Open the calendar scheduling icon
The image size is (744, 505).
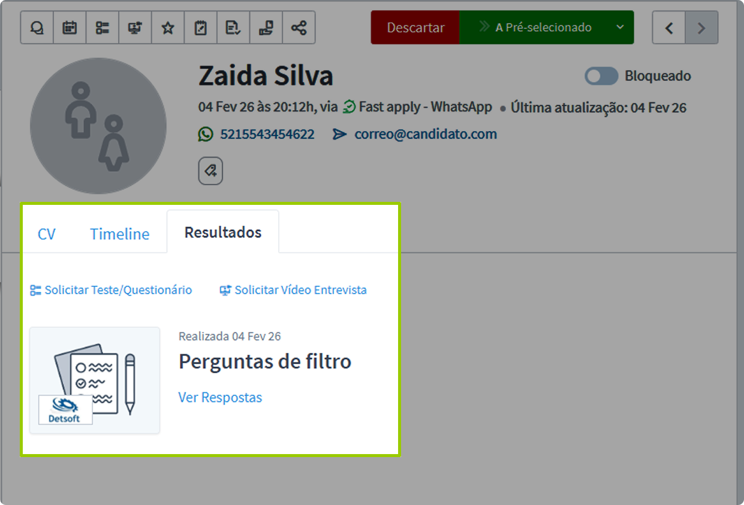pos(70,28)
